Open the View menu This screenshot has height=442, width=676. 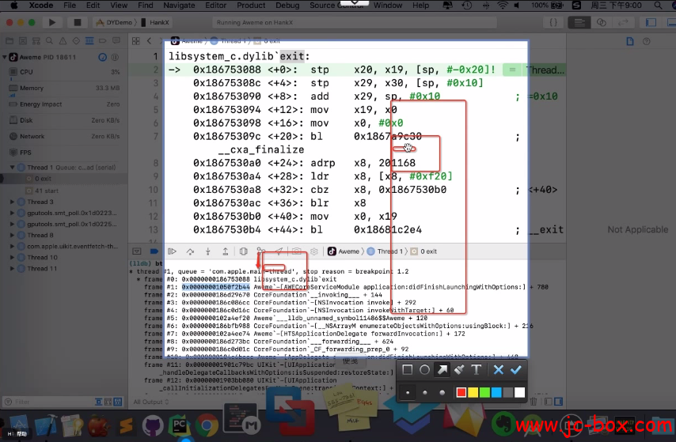point(119,6)
